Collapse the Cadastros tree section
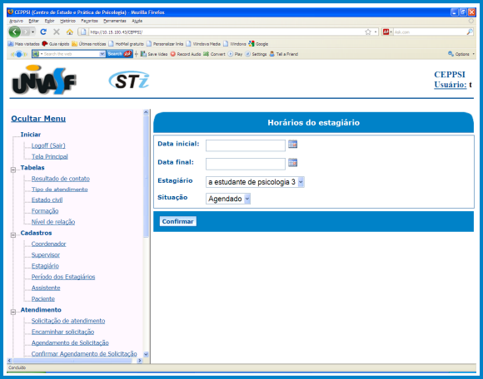 click(13, 235)
